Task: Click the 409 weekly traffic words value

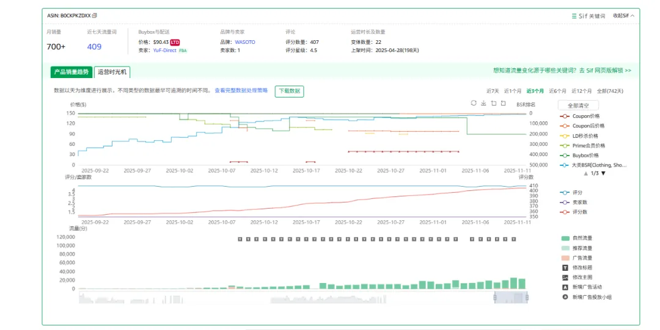Action: coord(94,46)
